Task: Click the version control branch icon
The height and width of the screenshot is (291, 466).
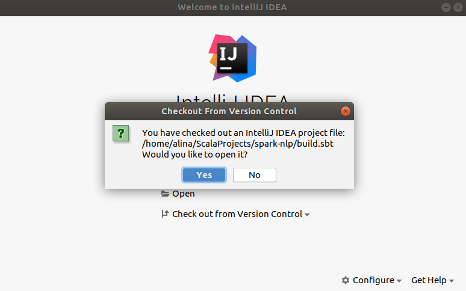Action: [165, 214]
